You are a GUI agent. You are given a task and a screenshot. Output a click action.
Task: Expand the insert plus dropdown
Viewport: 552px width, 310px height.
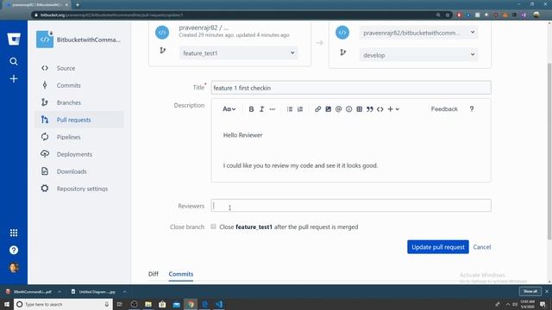(393, 109)
